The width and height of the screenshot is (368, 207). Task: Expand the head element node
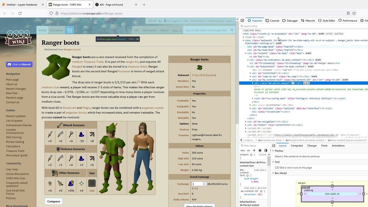(244, 37)
